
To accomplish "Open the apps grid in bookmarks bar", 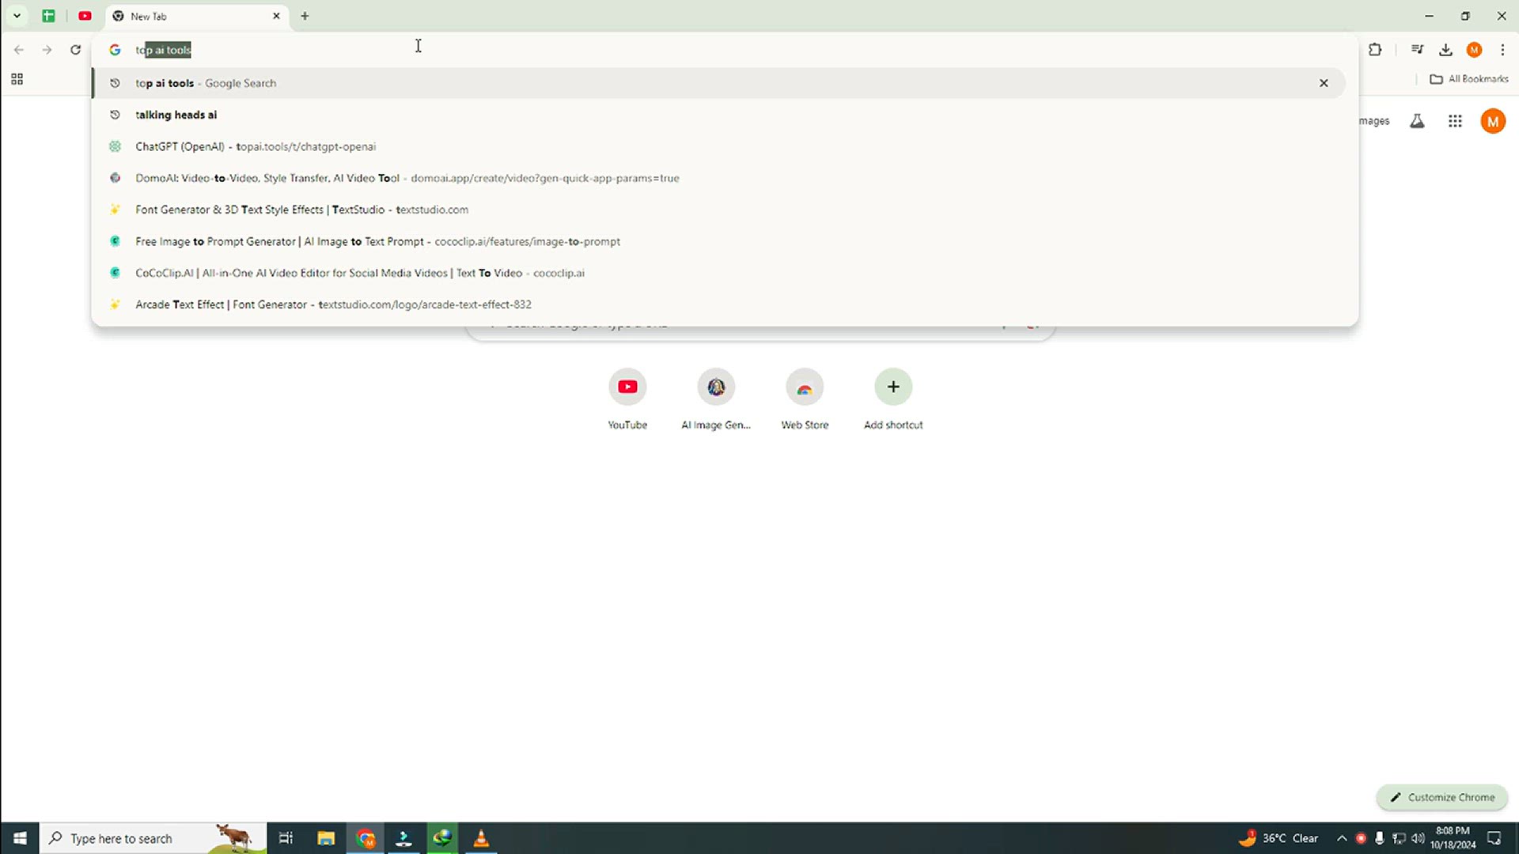I will [x=17, y=79].
